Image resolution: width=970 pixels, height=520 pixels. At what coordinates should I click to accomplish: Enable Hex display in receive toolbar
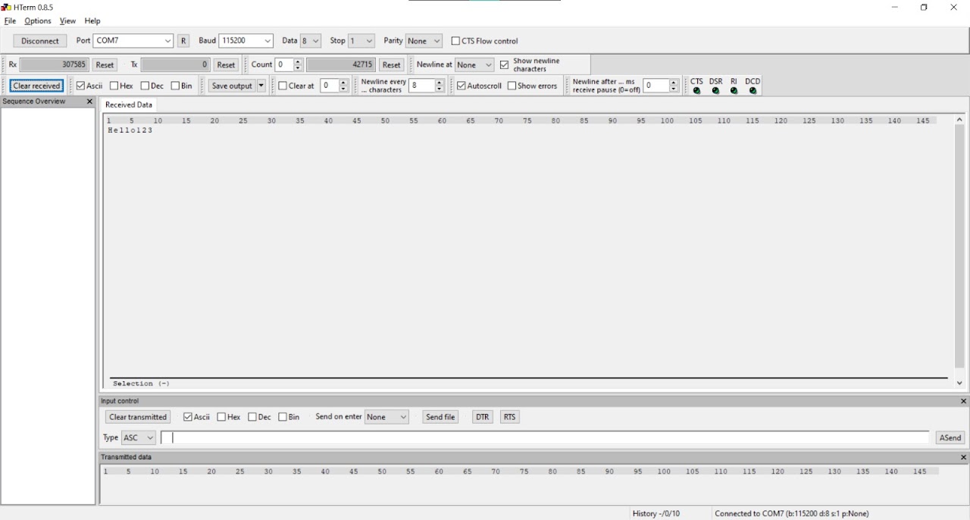pyautogui.click(x=114, y=86)
